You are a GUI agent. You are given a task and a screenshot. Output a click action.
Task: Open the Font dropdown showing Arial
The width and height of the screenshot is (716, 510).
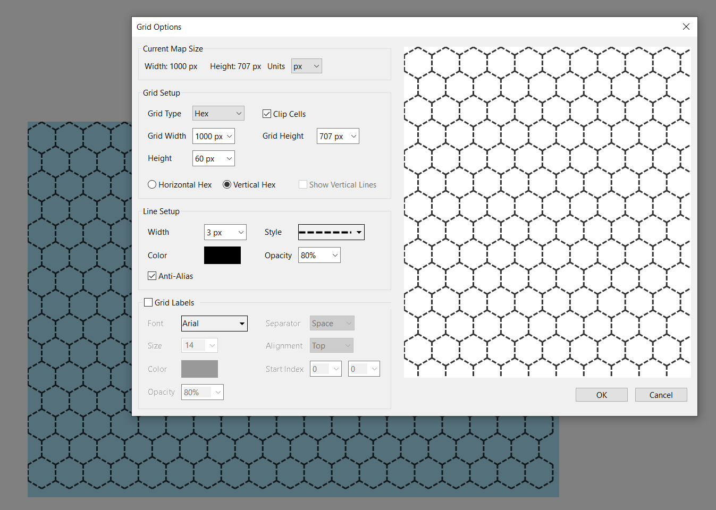tap(214, 324)
